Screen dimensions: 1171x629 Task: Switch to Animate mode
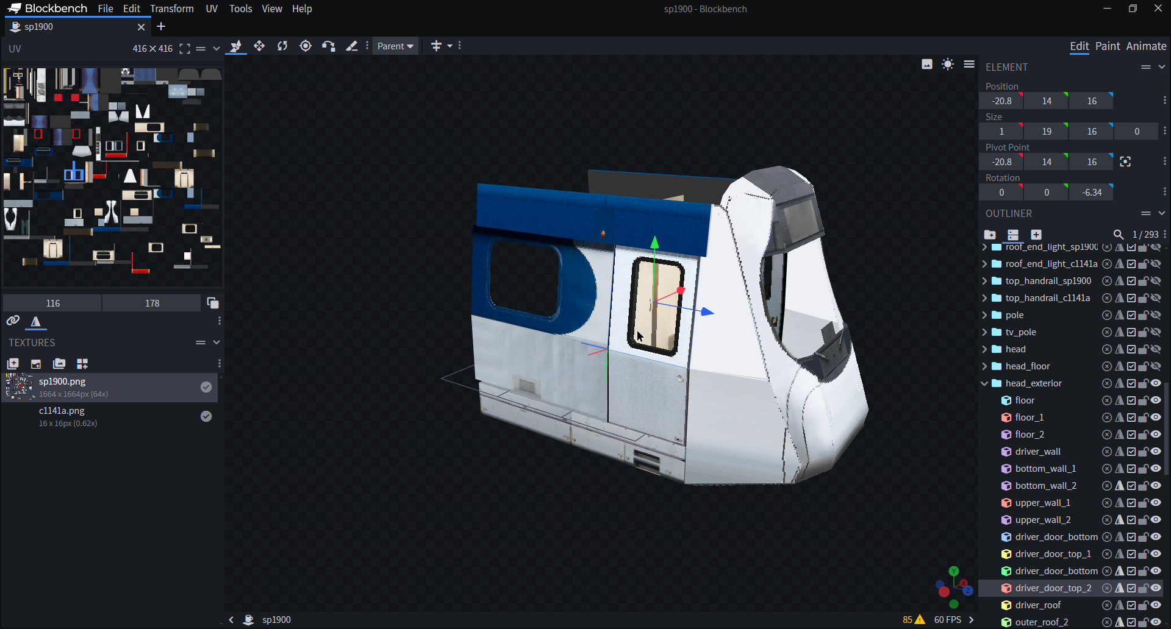tap(1146, 46)
